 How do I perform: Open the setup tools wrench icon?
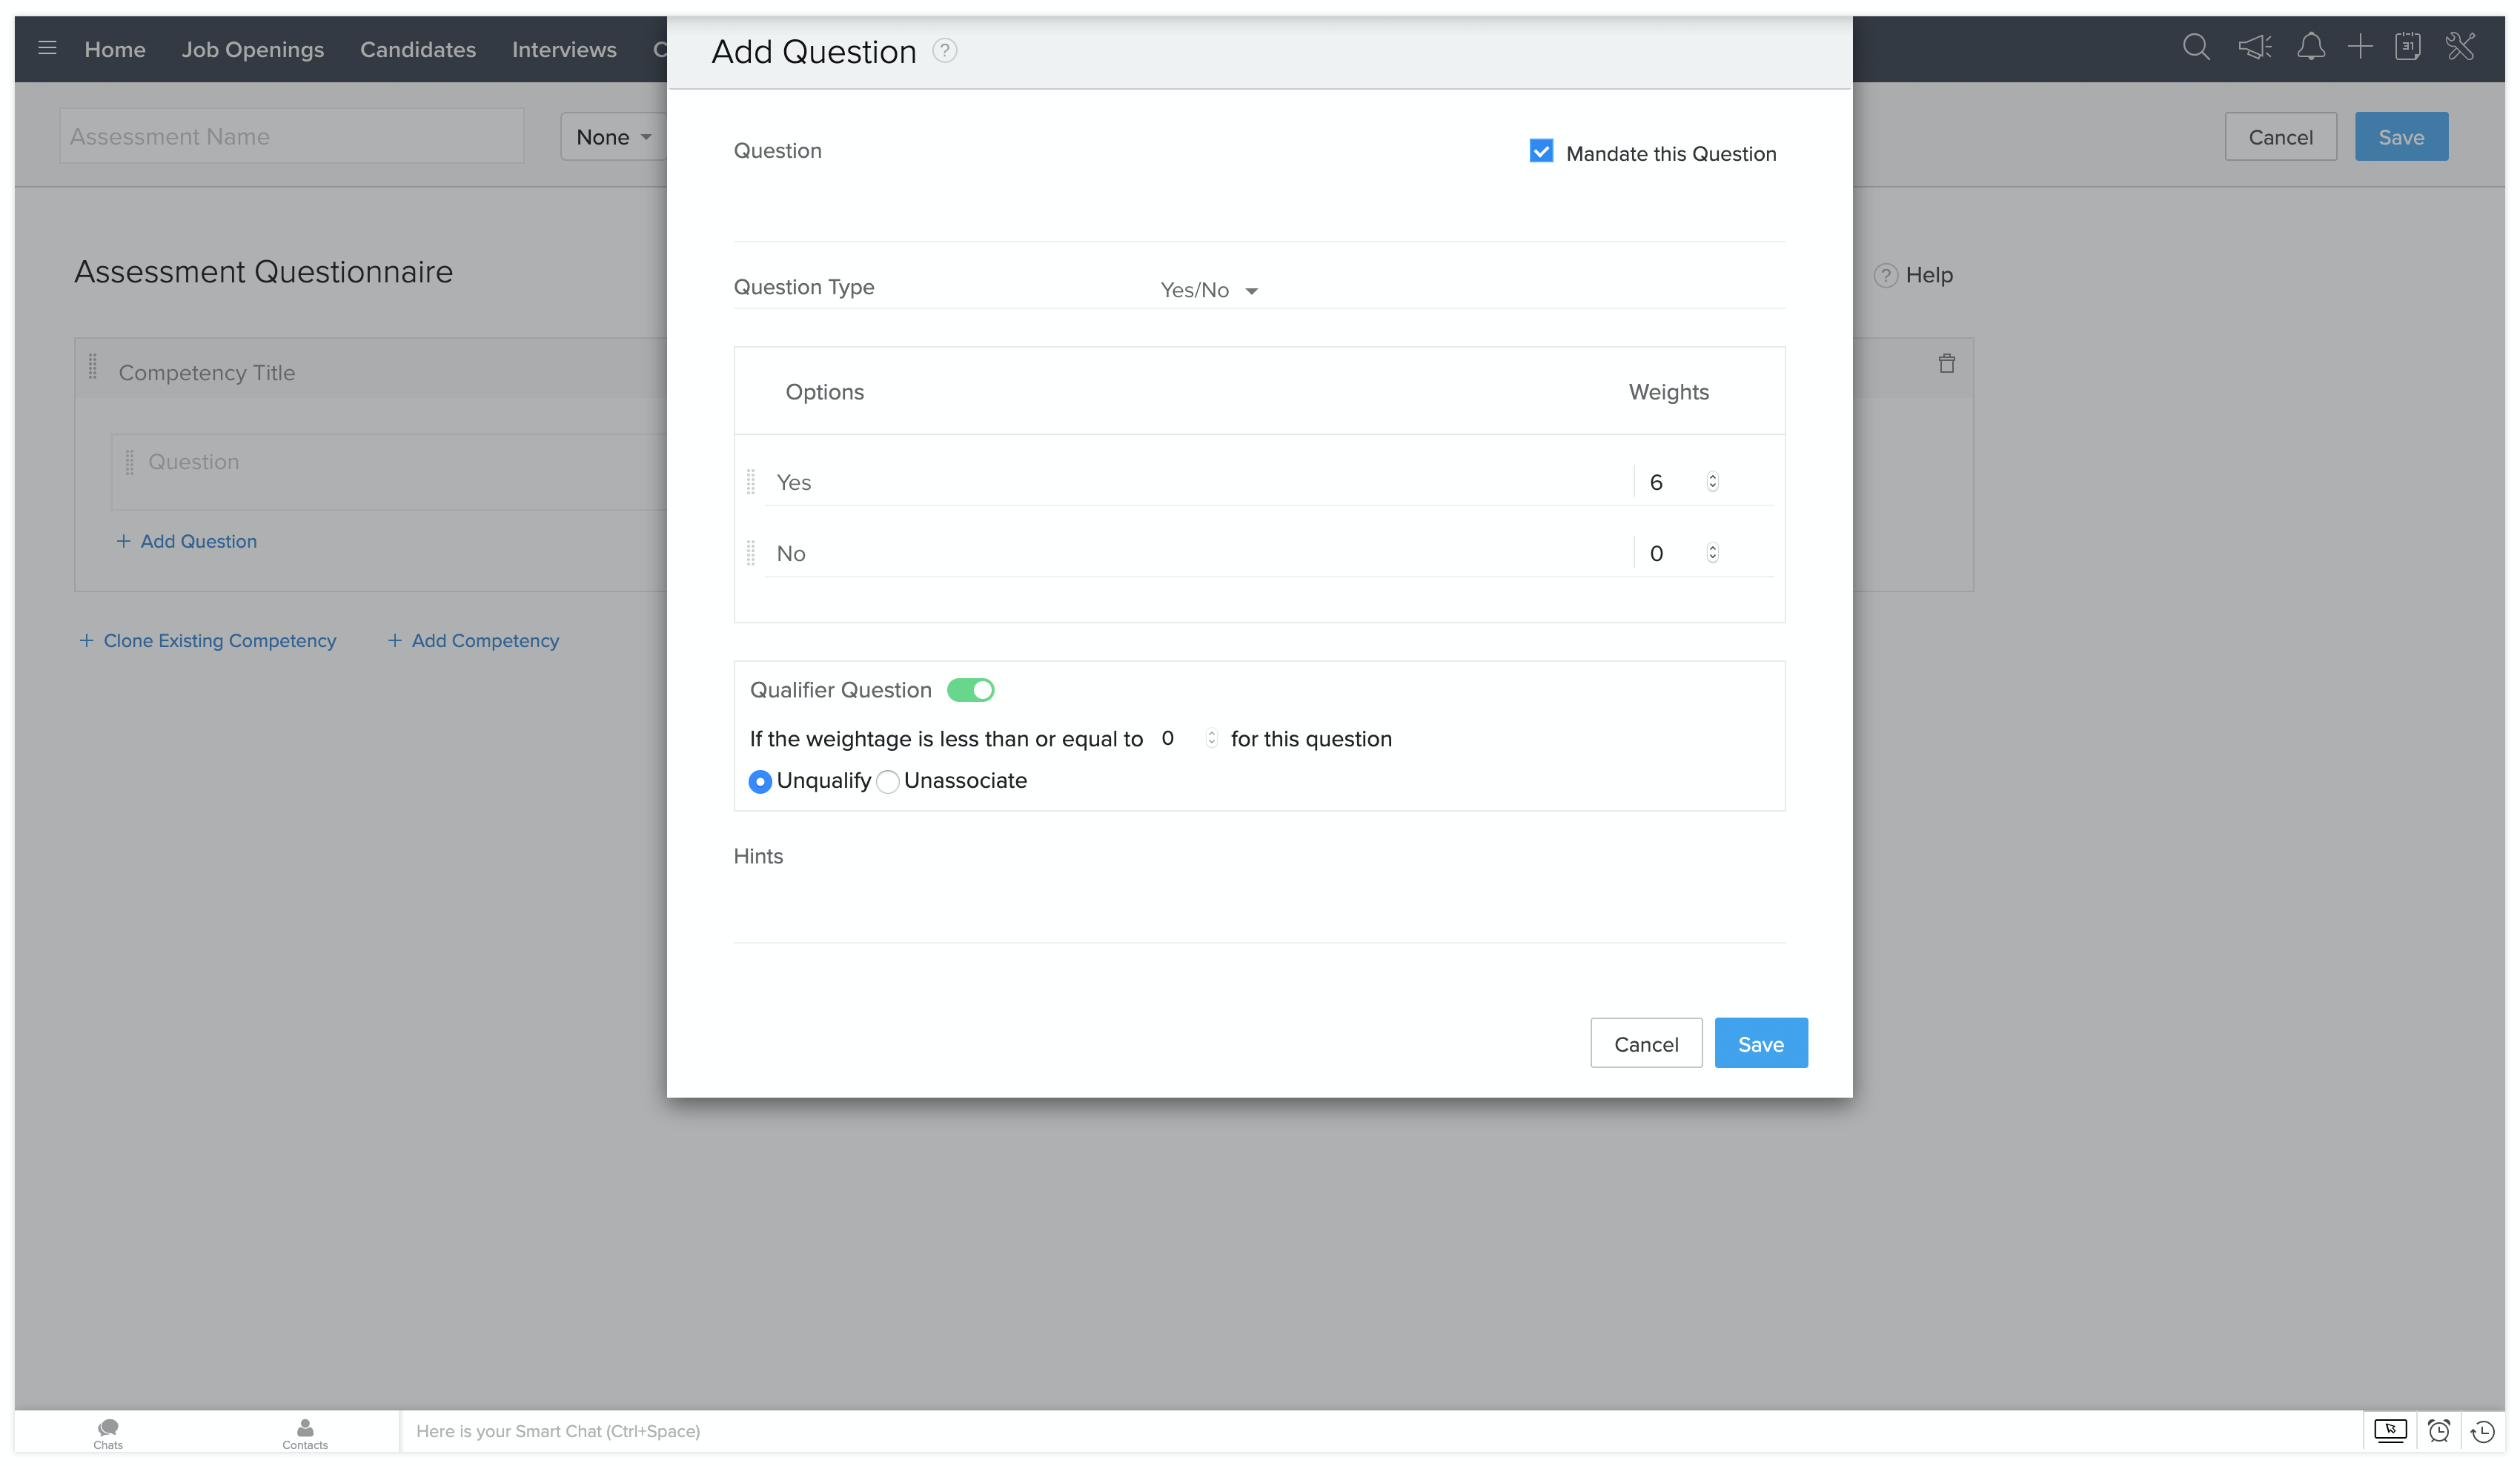pos(2460,47)
